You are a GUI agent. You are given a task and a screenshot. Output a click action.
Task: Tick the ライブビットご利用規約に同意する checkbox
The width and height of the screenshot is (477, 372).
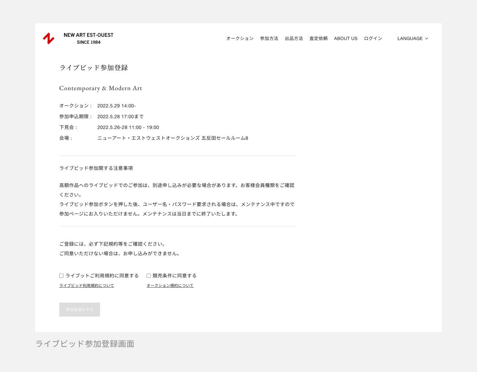point(61,276)
